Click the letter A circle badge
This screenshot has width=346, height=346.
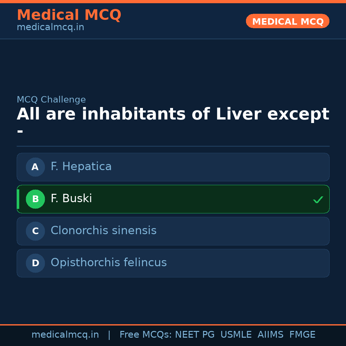click(x=35, y=167)
